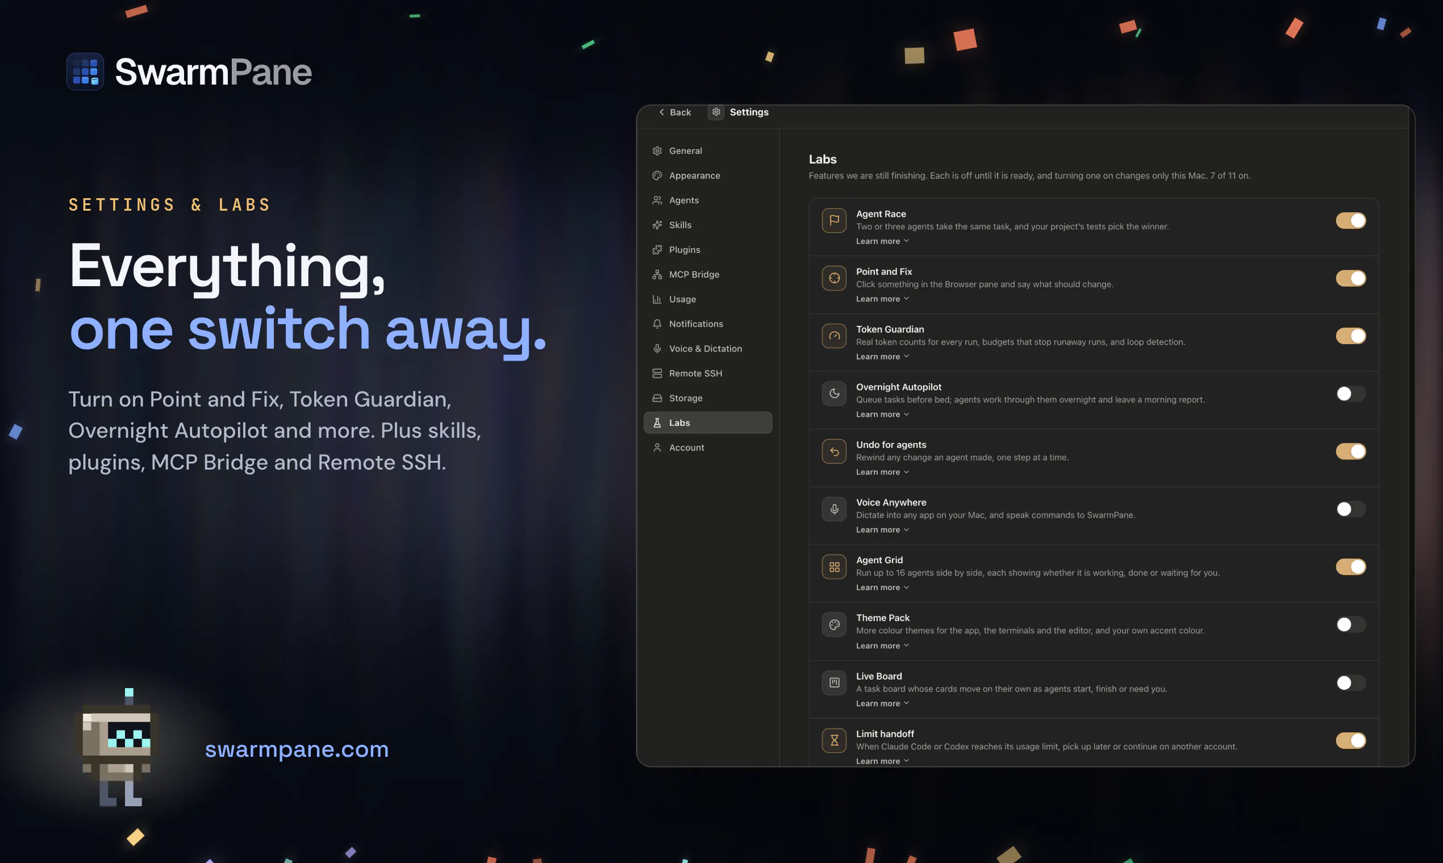
Task: Disable the Agent Grid toggle
Action: click(x=1350, y=567)
